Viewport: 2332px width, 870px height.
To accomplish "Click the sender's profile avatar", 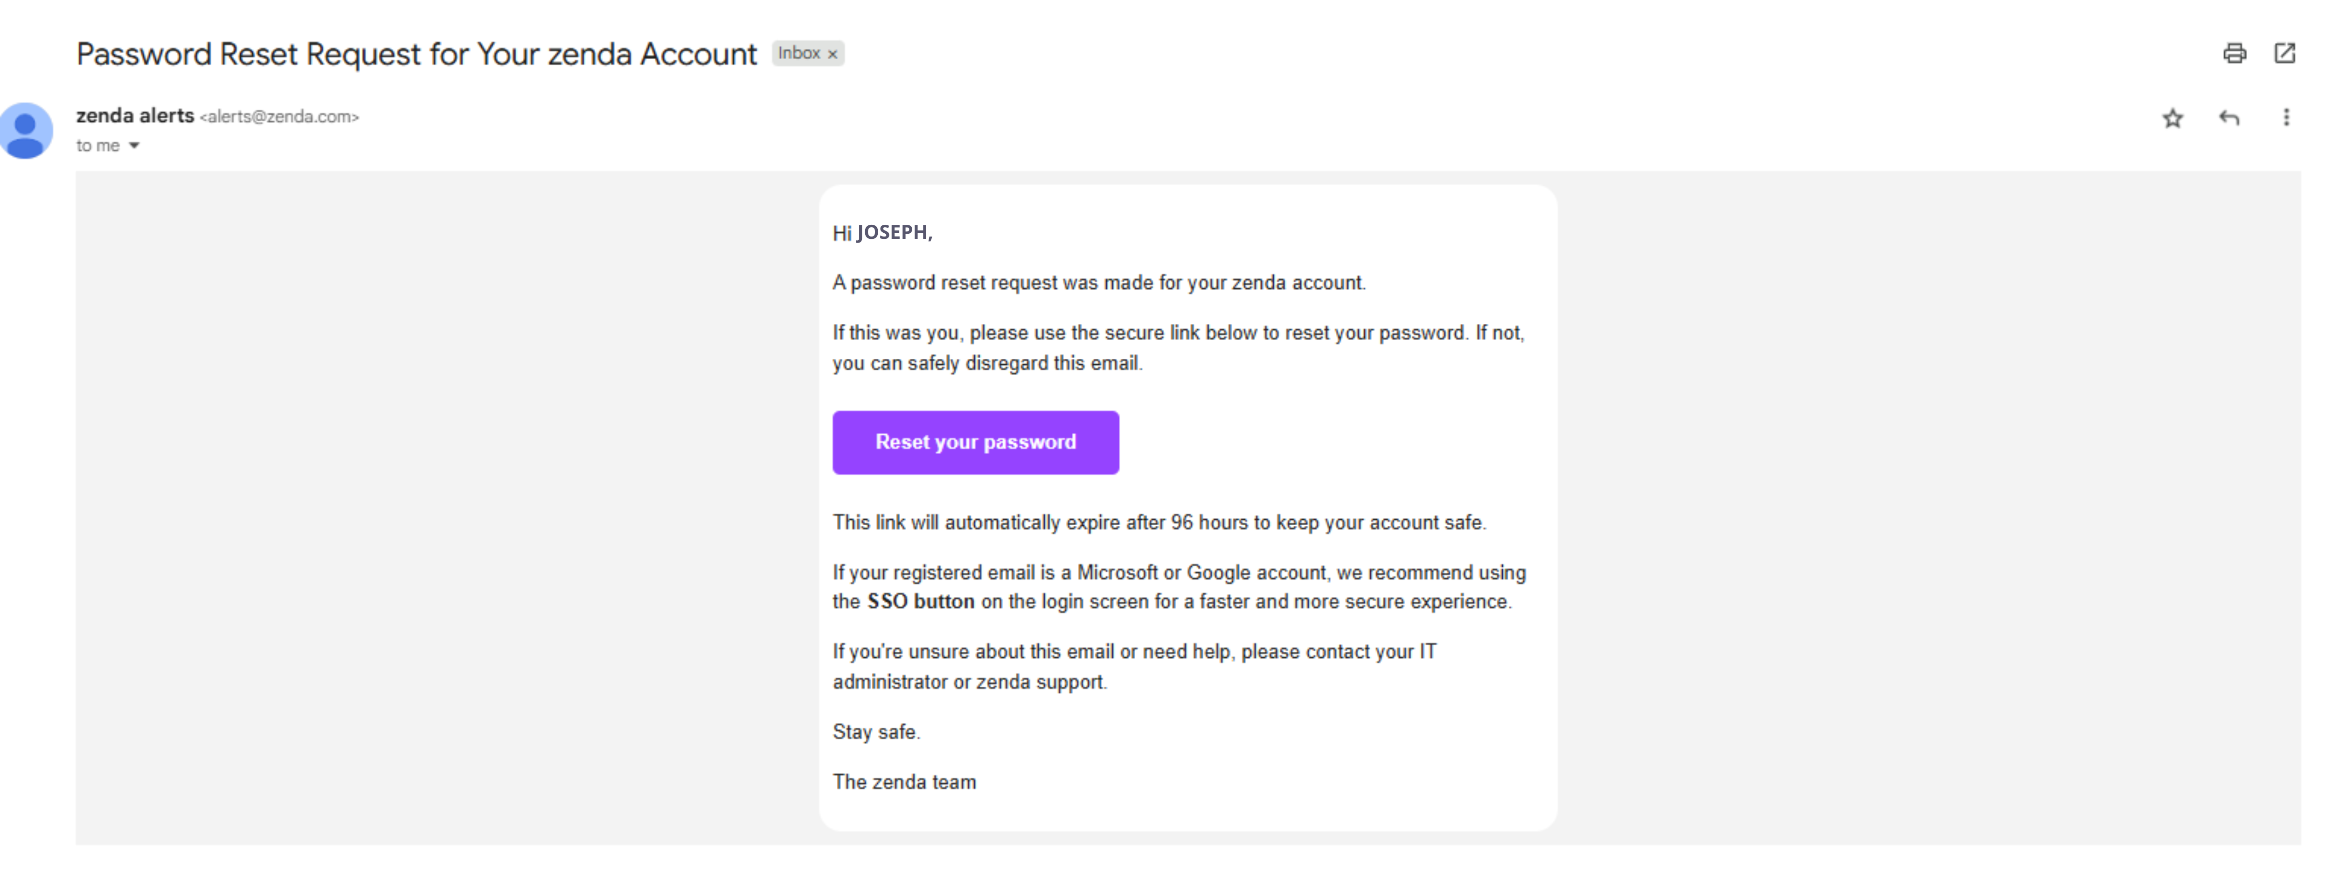I will click(26, 131).
